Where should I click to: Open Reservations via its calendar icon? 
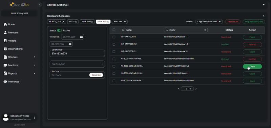(x=5, y=49)
